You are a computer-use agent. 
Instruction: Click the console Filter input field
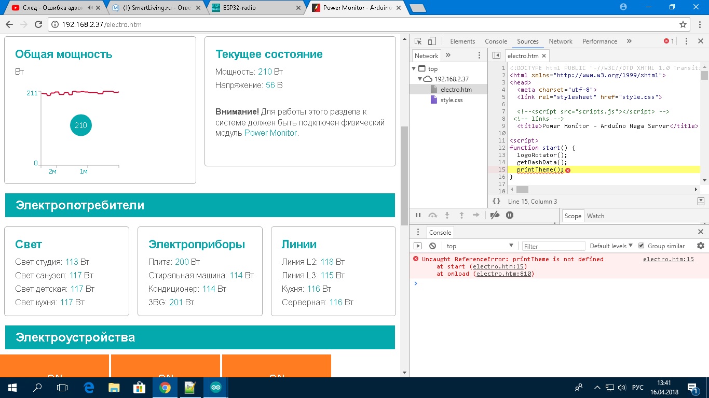(x=553, y=246)
